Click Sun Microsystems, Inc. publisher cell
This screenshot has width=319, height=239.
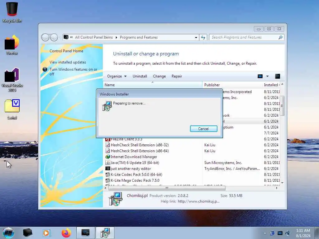[223, 162]
